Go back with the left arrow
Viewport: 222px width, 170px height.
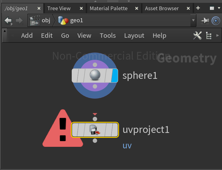(8, 21)
